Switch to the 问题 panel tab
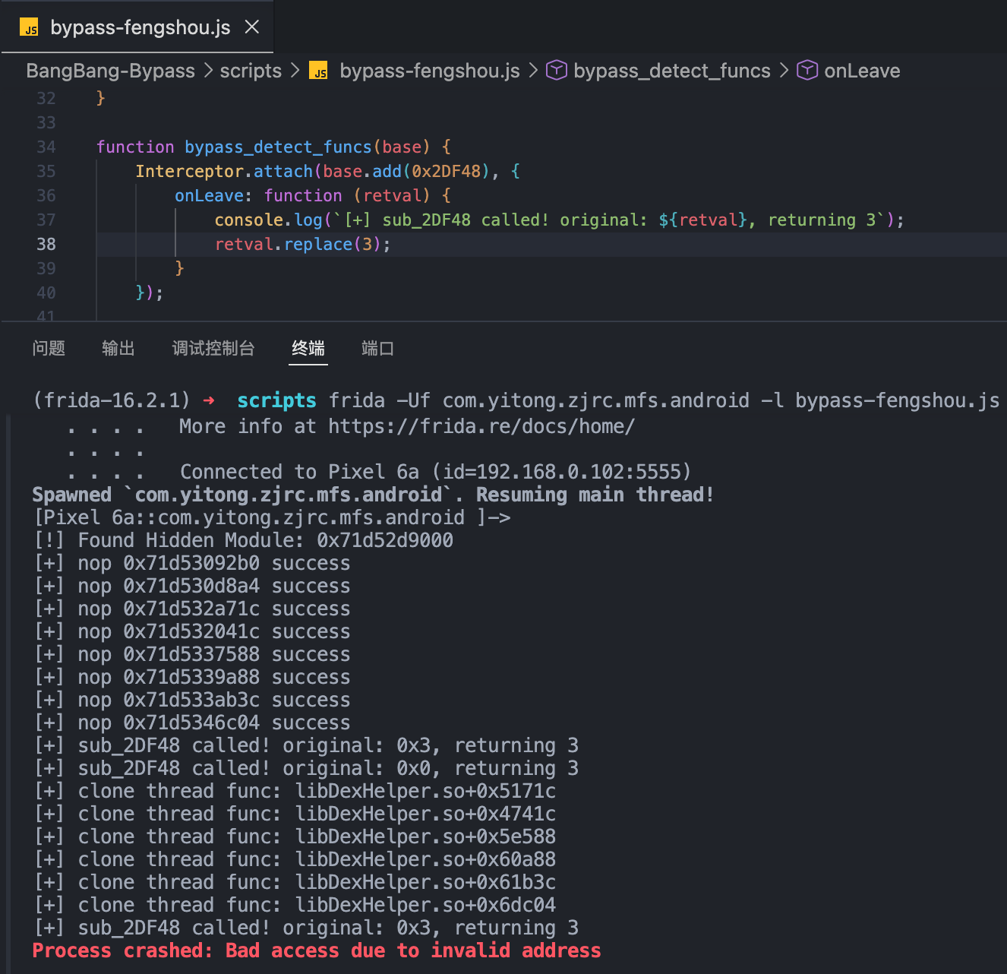1007x974 pixels. [49, 348]
